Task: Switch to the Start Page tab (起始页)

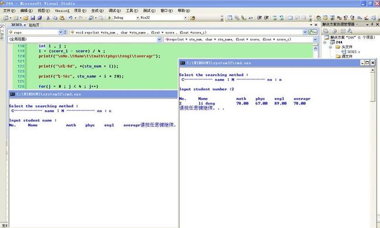Action: [x=34, y=25]
